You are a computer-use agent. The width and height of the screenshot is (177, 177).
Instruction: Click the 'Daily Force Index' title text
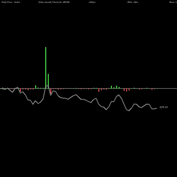pyautogui.click(x=11, y=2)
